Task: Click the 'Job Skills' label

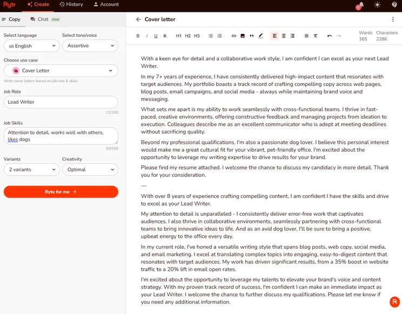Action: (x=13, y=123)
